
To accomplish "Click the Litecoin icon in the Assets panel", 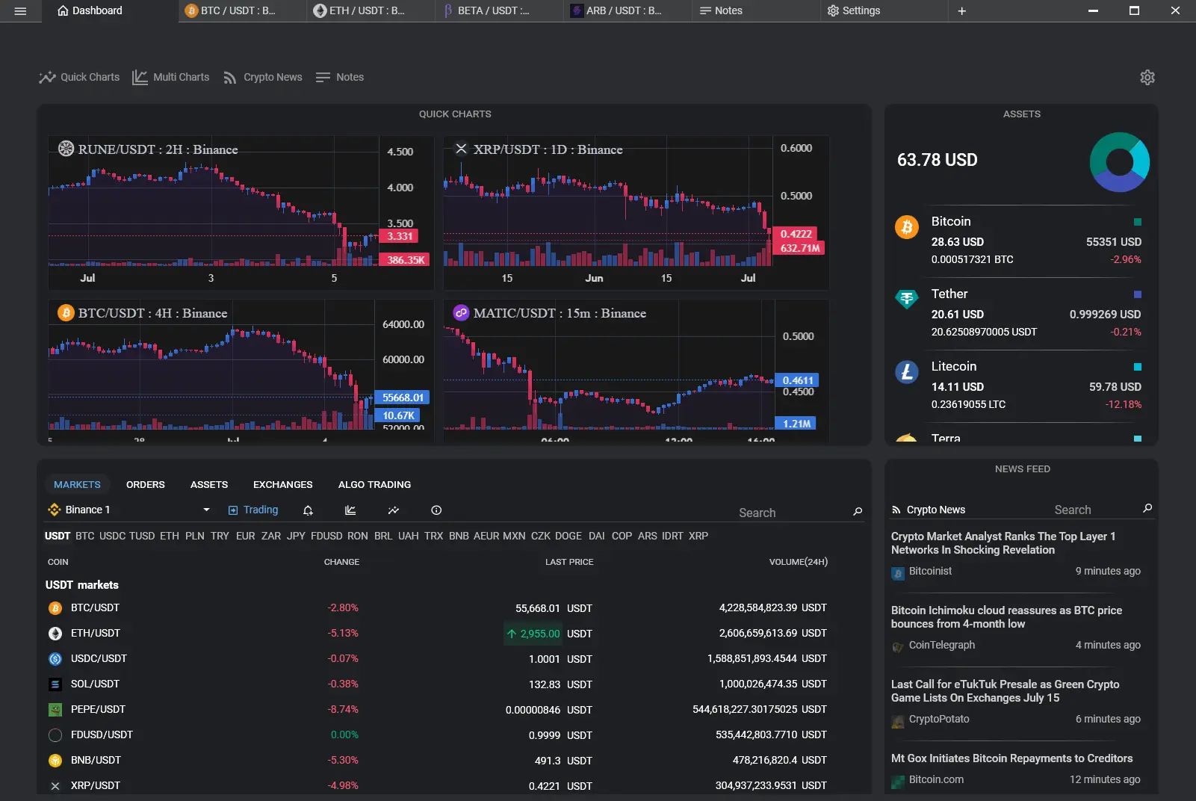I will tap(907, 371).
